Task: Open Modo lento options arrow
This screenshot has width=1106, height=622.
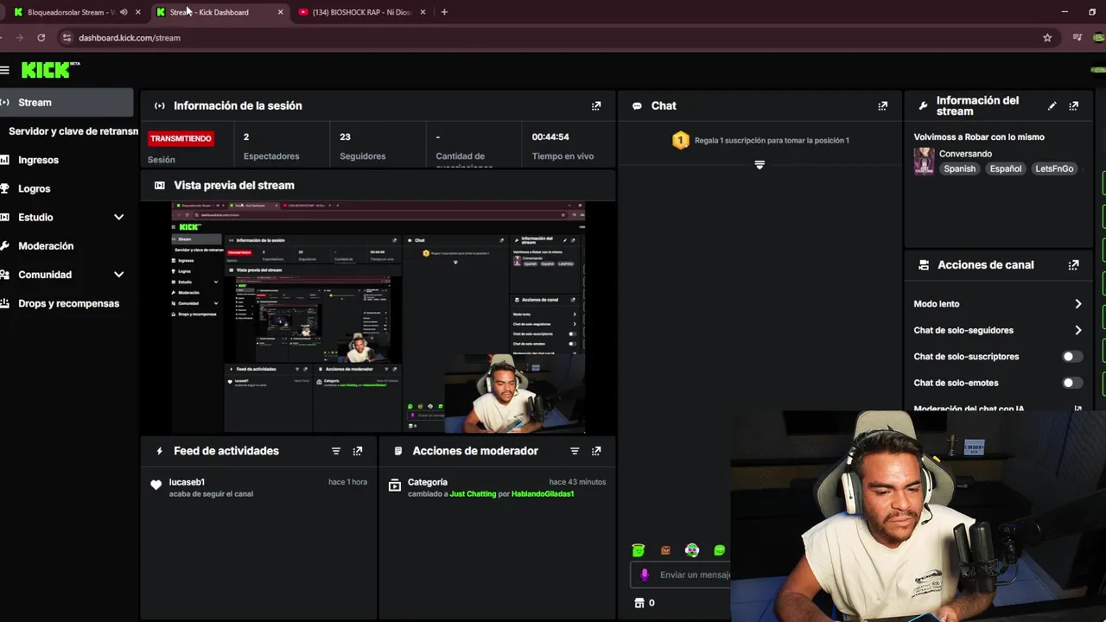Action: coord(1077,304)
